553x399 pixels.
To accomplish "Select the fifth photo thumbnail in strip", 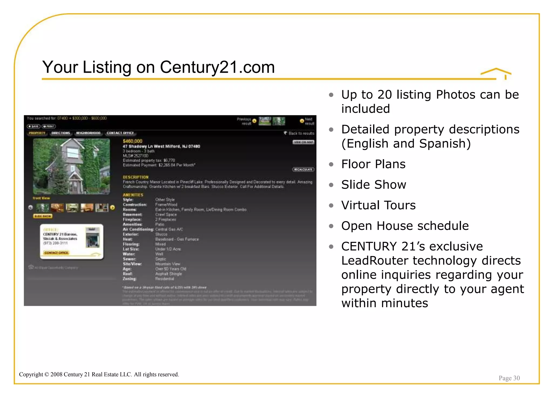I will pyautogui.click(x=102, y=208).
